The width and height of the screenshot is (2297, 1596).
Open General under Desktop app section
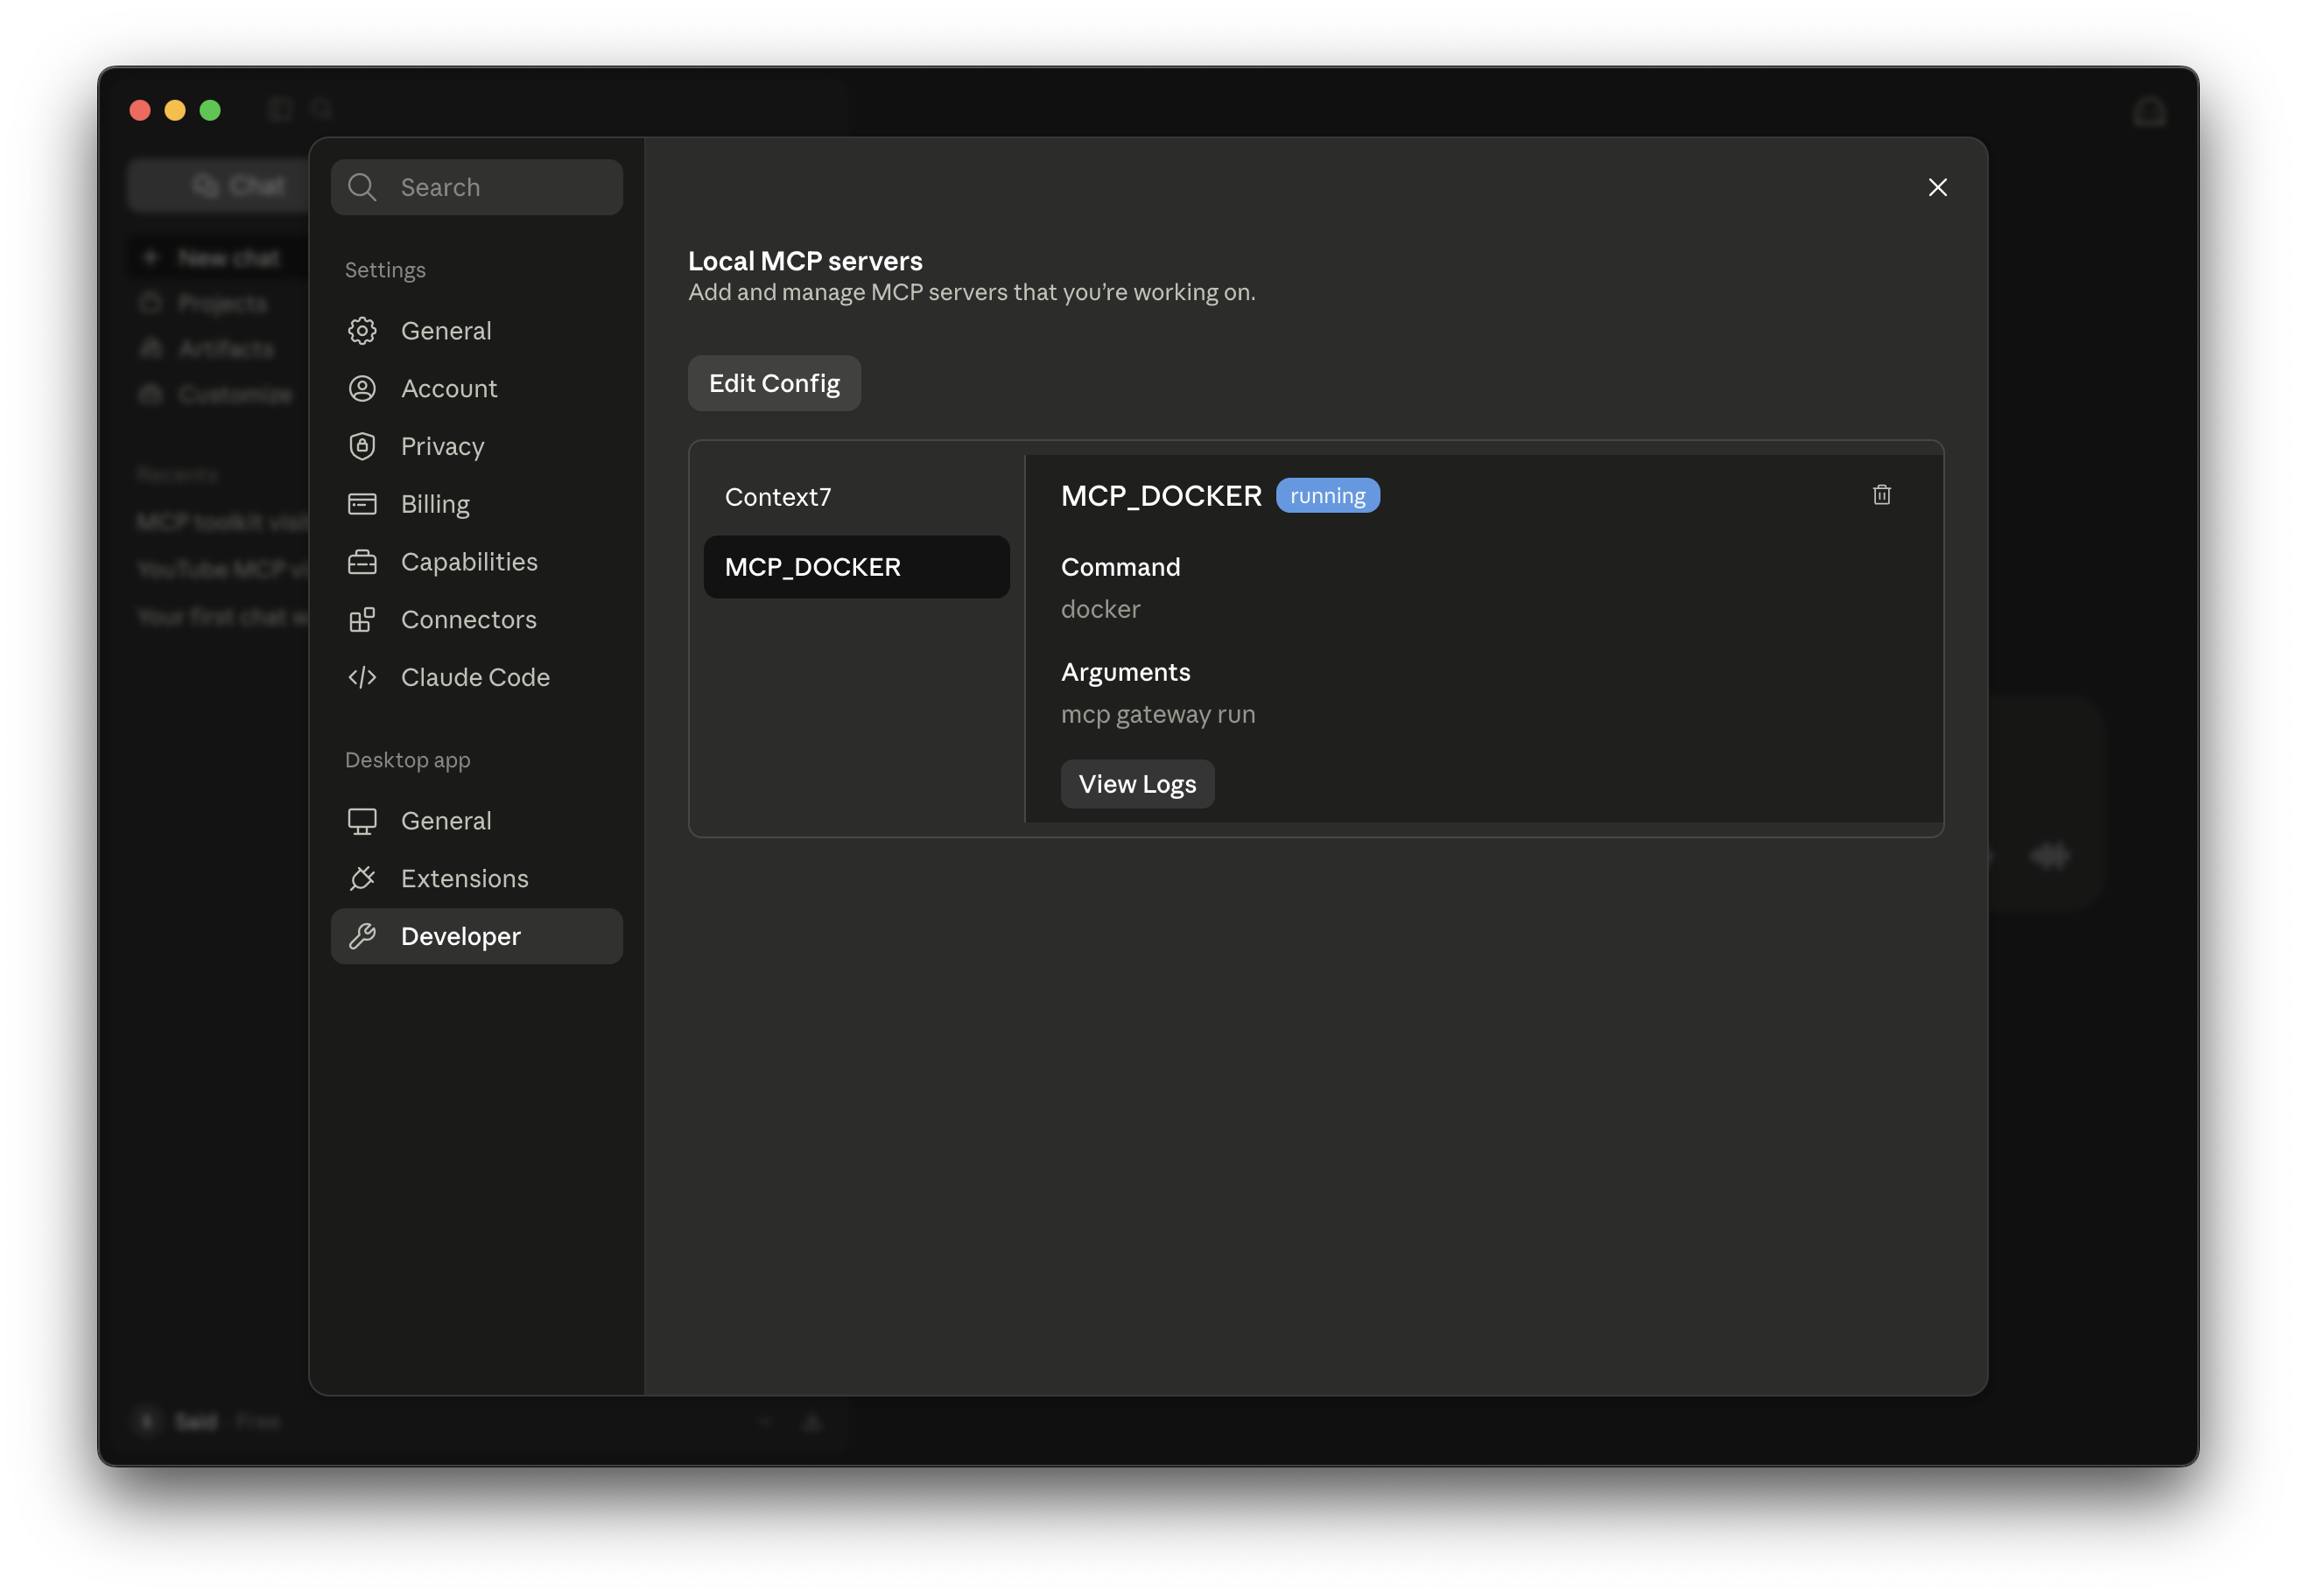(x=476, y=821)
